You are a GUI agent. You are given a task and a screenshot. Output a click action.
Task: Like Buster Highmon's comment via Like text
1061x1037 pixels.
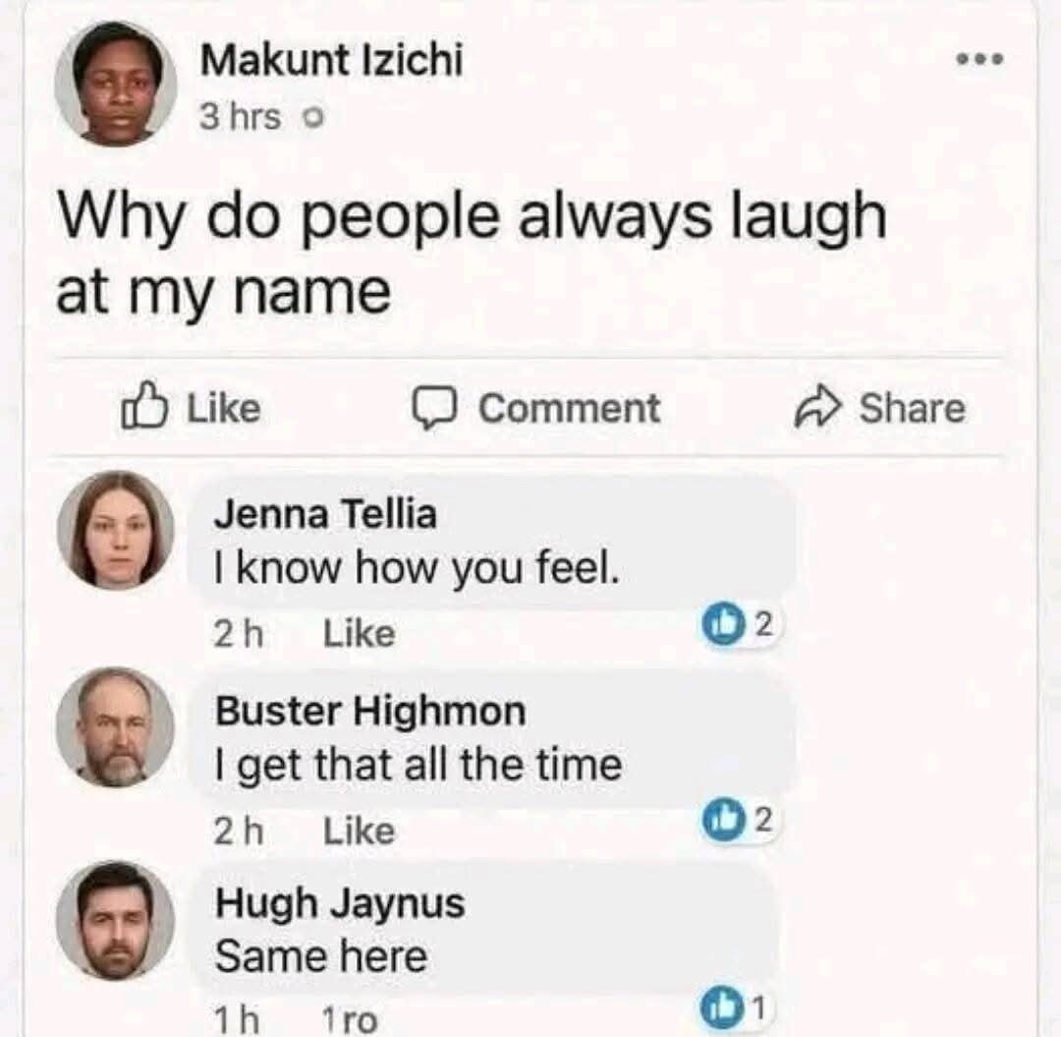pos(359,832)
